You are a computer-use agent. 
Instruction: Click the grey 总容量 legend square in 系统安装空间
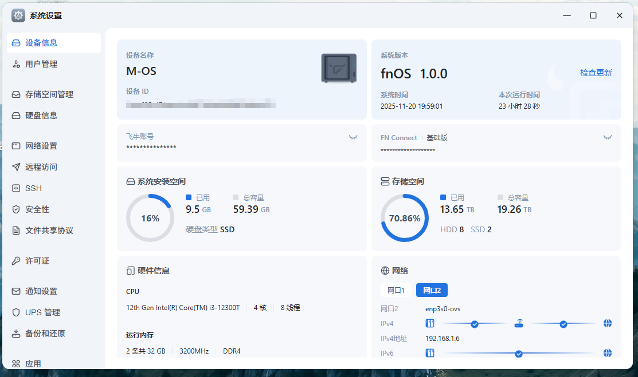pos(236,197)
